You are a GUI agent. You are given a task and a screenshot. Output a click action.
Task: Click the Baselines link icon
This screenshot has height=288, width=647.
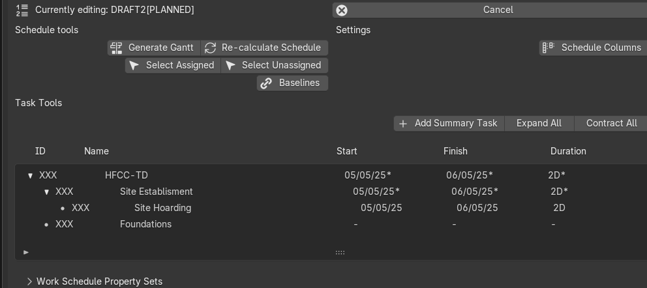pos(266,83)
